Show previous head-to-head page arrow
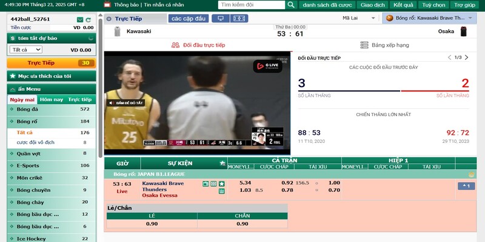The image size is (485, 242). pyautogui.click(x=449, y=57)
